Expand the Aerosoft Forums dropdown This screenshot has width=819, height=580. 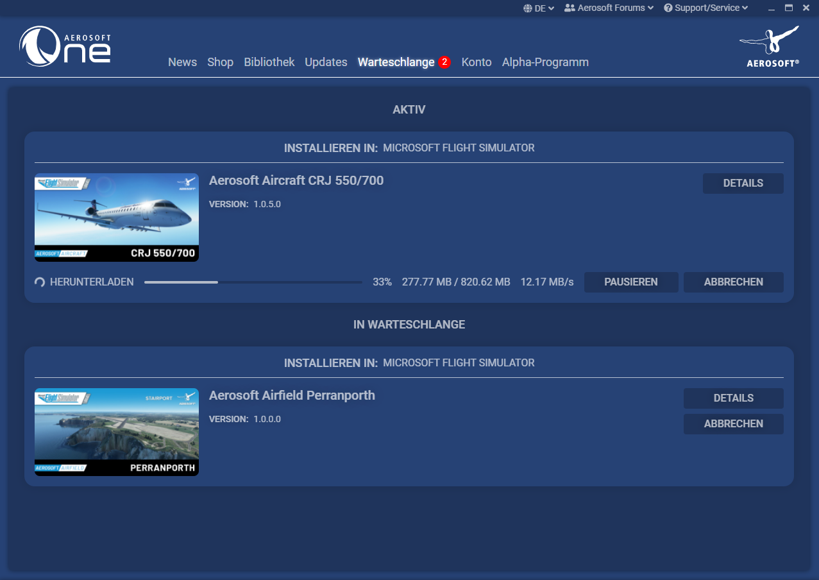tap(608, 8)
